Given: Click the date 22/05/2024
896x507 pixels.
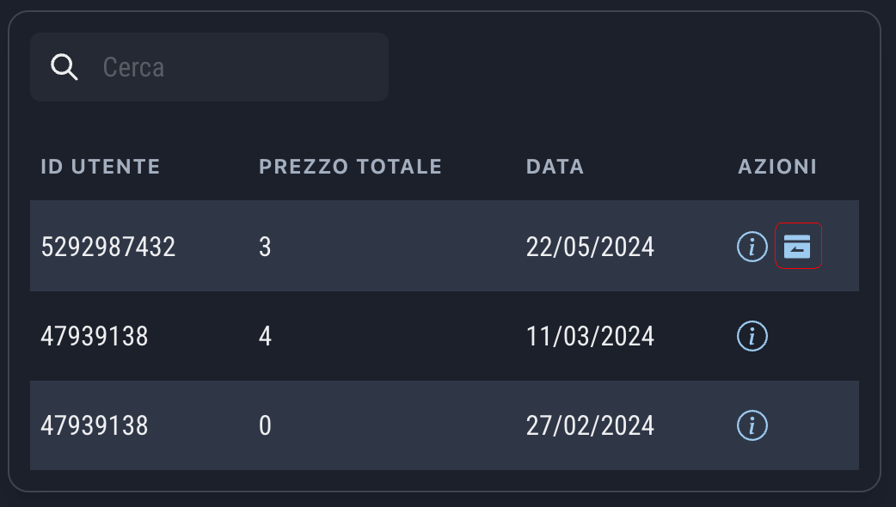Looking at the screenshot, I should point(590,247).
